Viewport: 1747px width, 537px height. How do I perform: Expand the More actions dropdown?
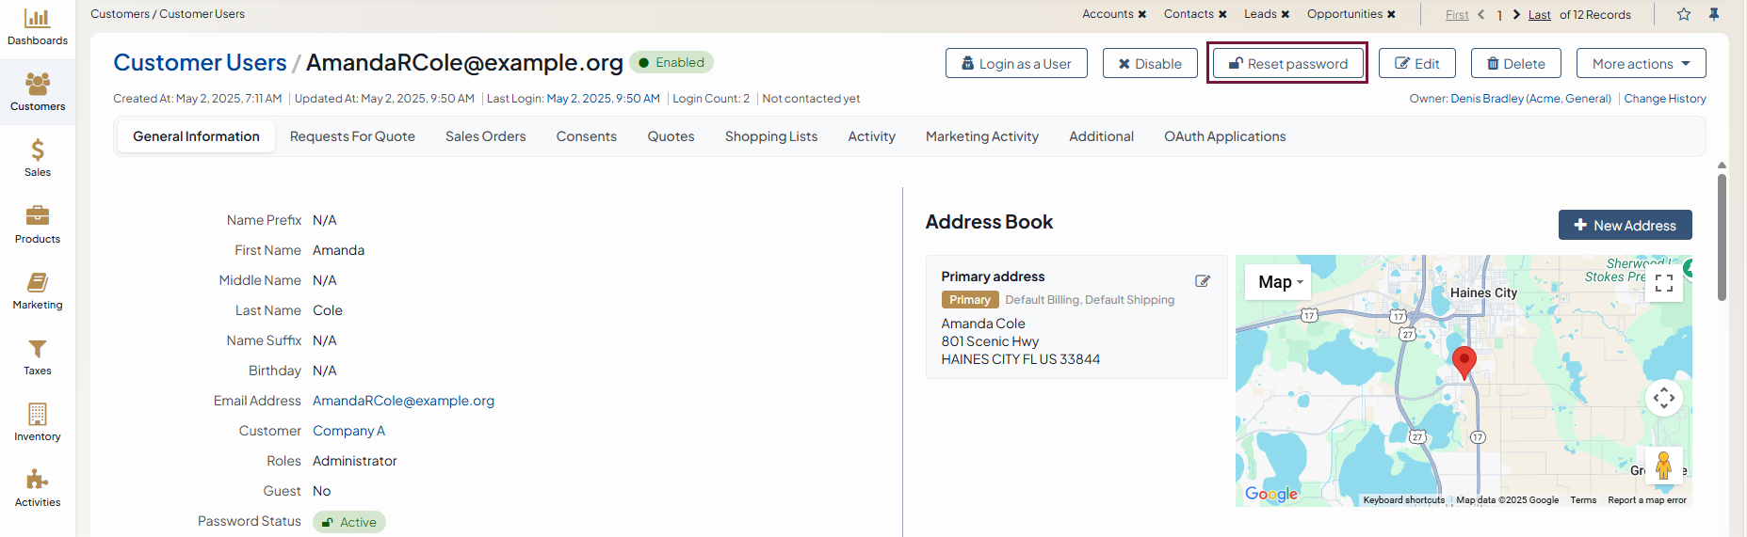point(1641,64)
